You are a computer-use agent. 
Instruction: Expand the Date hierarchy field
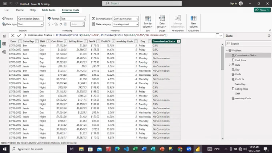tap(230, 65)
